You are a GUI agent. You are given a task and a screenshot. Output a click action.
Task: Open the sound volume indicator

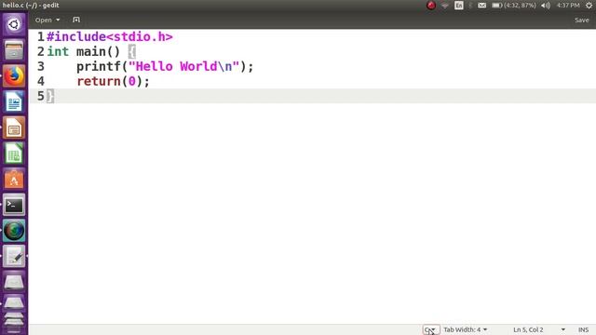(546, 6)
